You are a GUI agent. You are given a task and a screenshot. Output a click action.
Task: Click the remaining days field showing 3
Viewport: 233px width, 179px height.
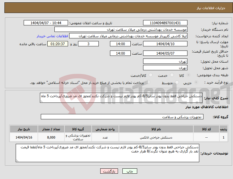(x=88, y=44)
